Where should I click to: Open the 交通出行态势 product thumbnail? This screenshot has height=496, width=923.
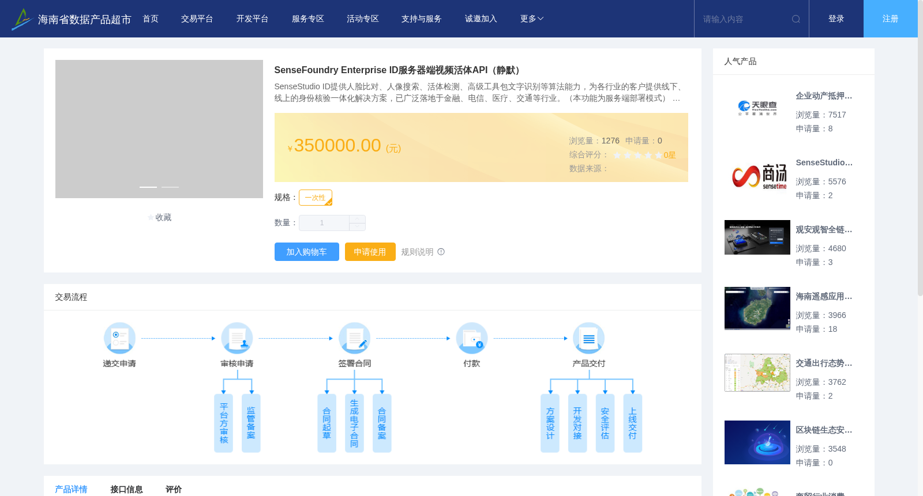pos(757,373)
